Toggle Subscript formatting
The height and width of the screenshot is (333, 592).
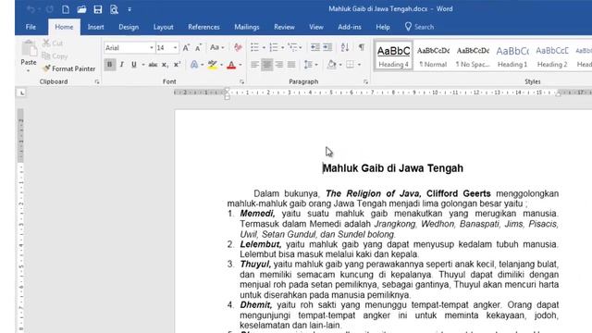[x=165, y=65]
